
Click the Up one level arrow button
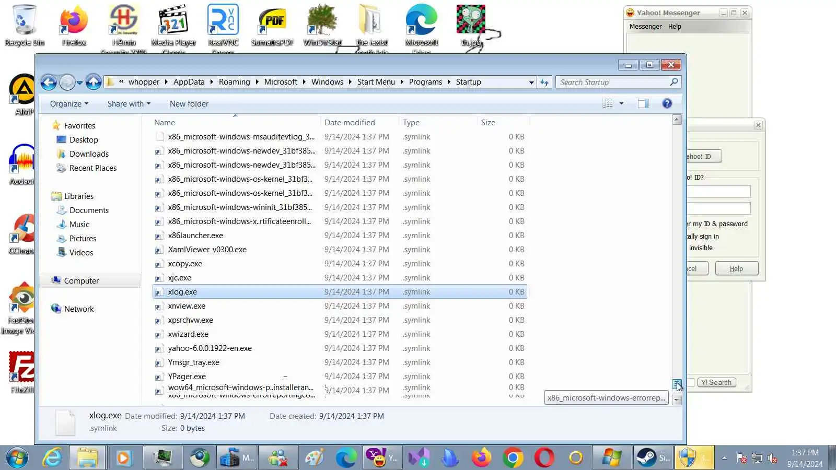coord(94,82)
